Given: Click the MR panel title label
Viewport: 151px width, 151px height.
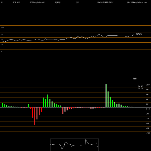Looking at the screenshot, I should [135, 79].
